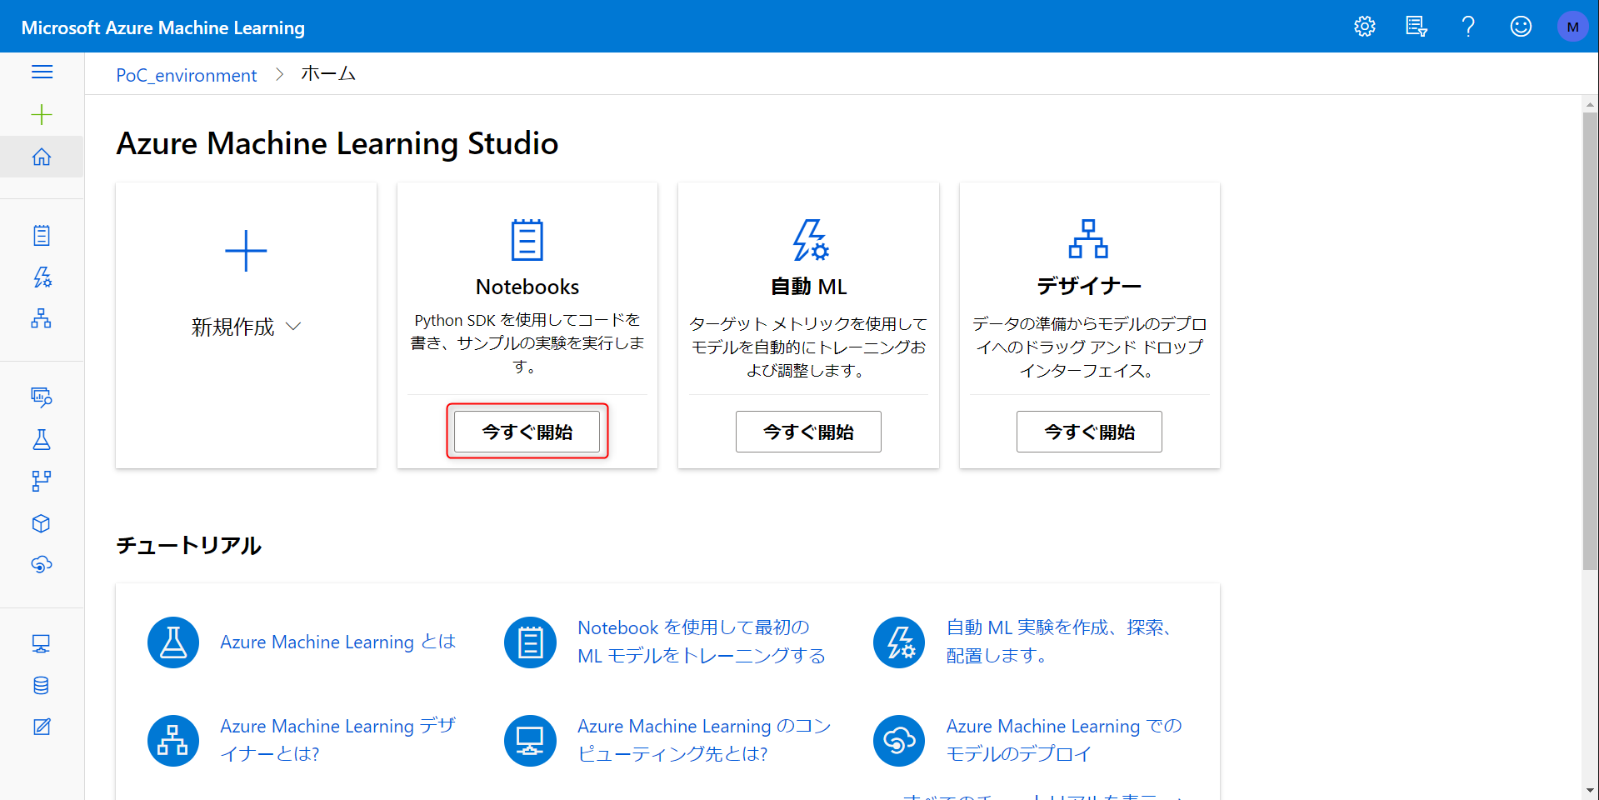Click the デザイナー card title
Viewport: 1599px width, 800px height.
[x=1089, y=287]
